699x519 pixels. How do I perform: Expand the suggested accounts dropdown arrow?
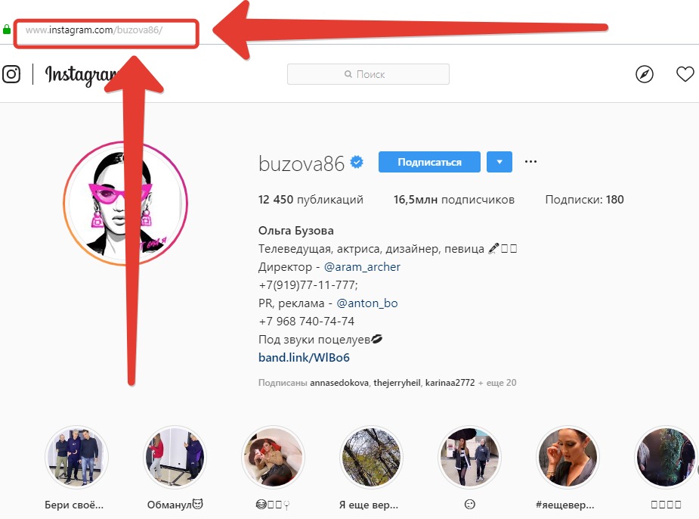point(500,162)
